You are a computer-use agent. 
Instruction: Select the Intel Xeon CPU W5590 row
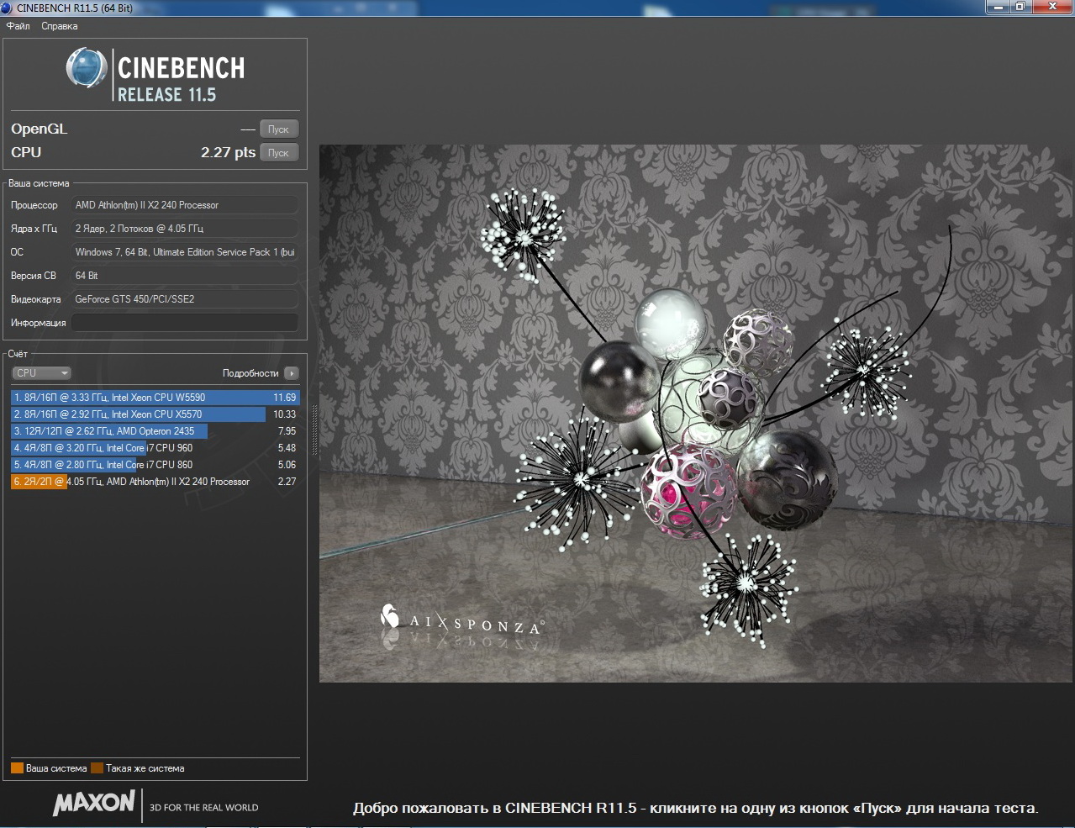[x=155, y=398]
